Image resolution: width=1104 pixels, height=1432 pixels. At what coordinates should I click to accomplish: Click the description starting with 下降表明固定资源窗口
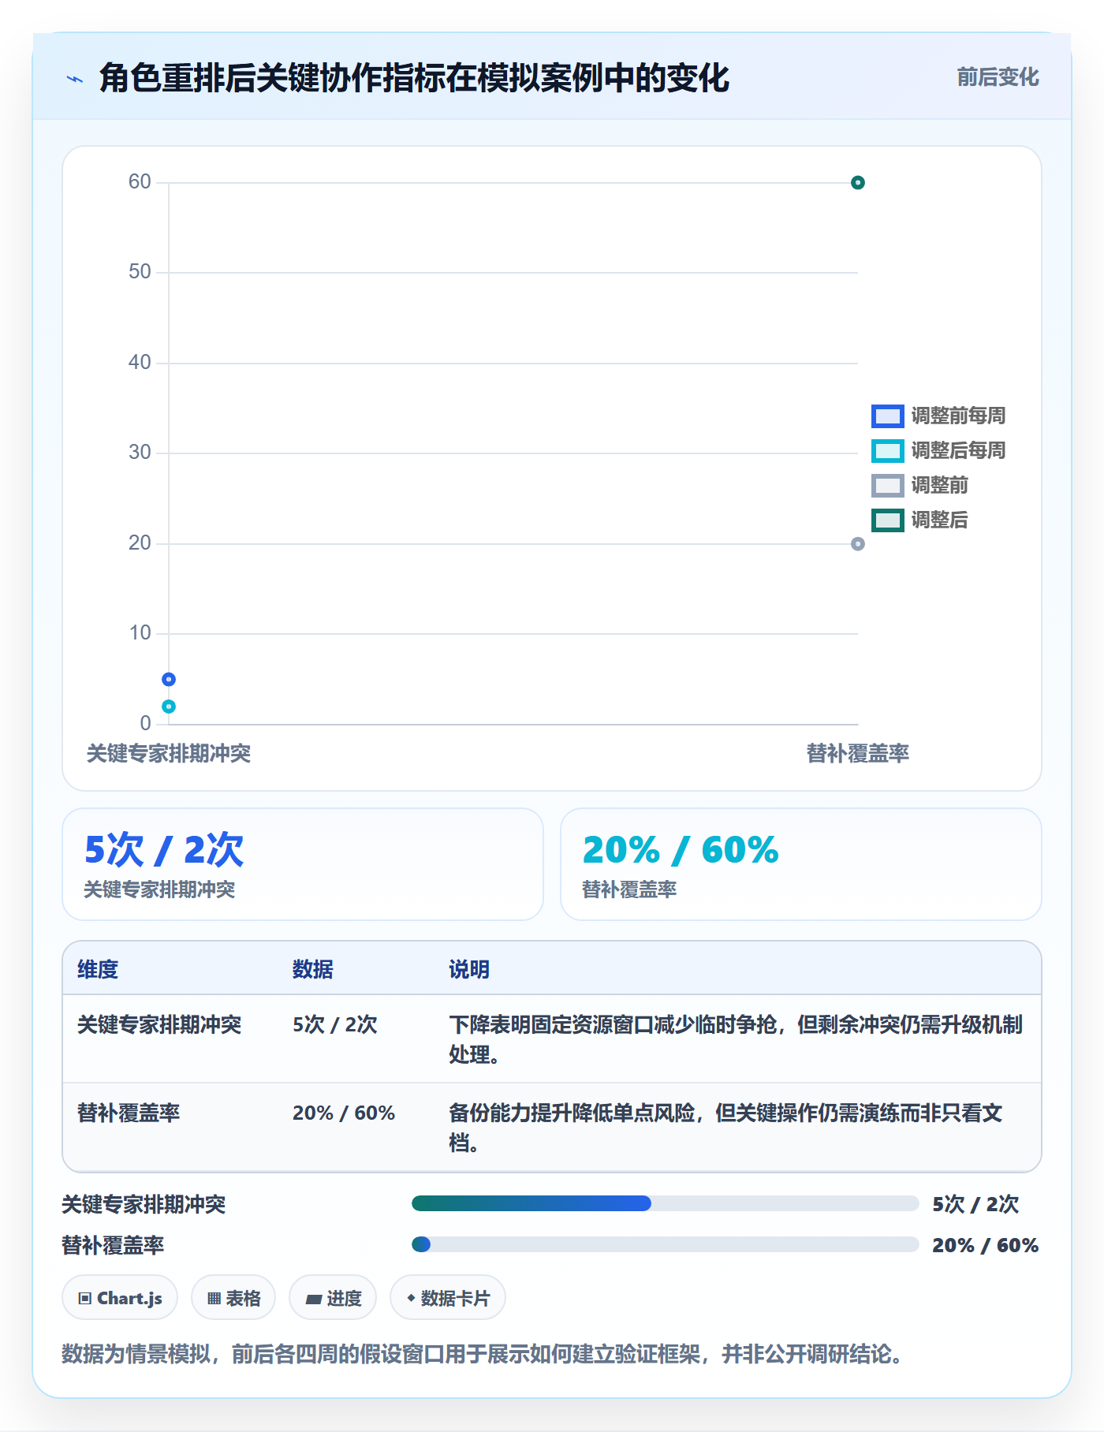(x=736, y=1039)
